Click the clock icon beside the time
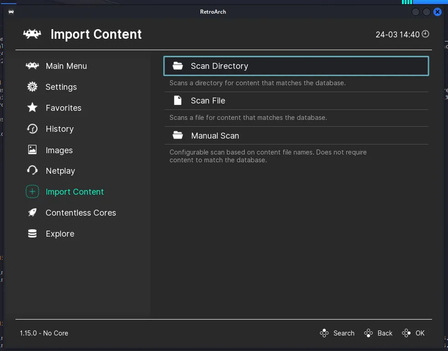The width and height of the screenshot is (448, 351). tap(426, 34)
